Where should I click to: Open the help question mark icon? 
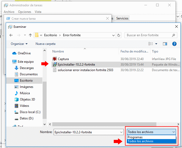click(174, 44)
